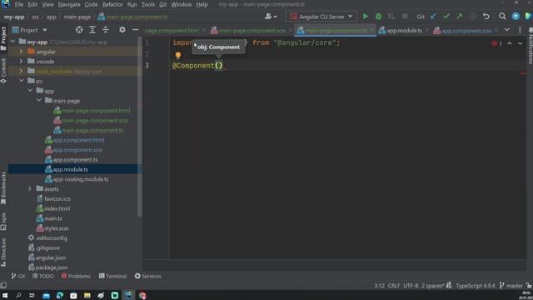Open the Navigate menu
Screen dimensions: 533x300
click(69, 4)
